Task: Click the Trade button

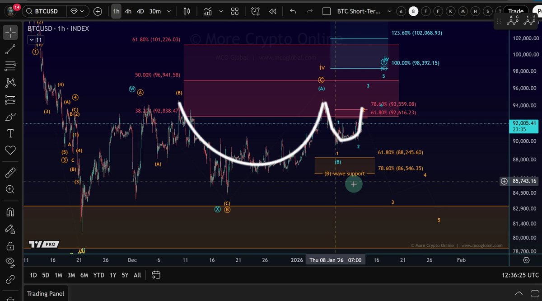Action: pyautogui.click(x=515, y=11)
